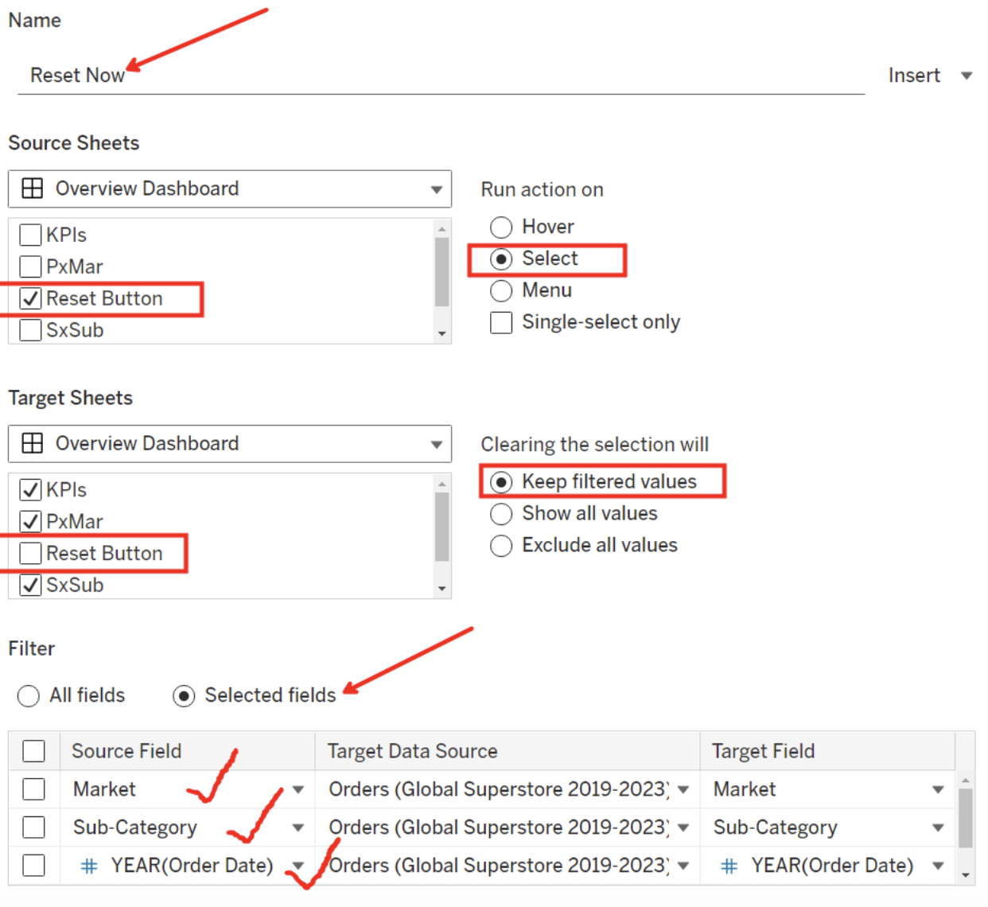Click the Reset Now name input field
The height and width of the screenshot is (907, 988).
[398, 75]
